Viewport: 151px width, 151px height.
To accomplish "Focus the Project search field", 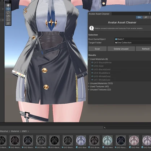I will pos(127,128).
